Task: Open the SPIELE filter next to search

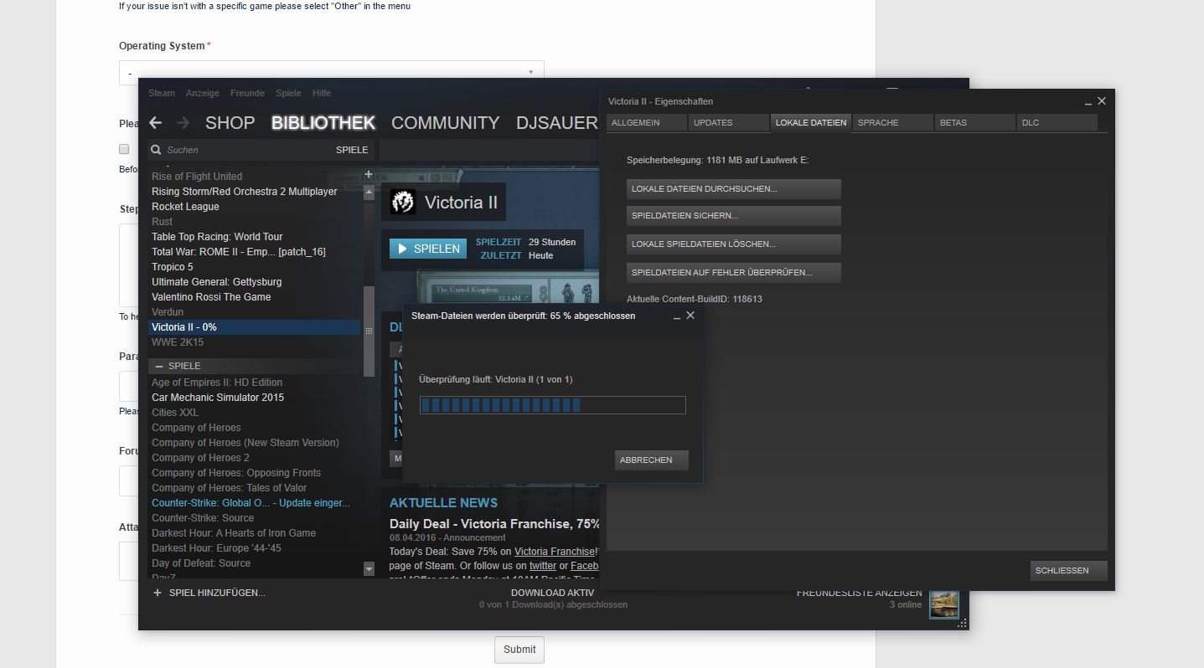Action: (352, 150)
